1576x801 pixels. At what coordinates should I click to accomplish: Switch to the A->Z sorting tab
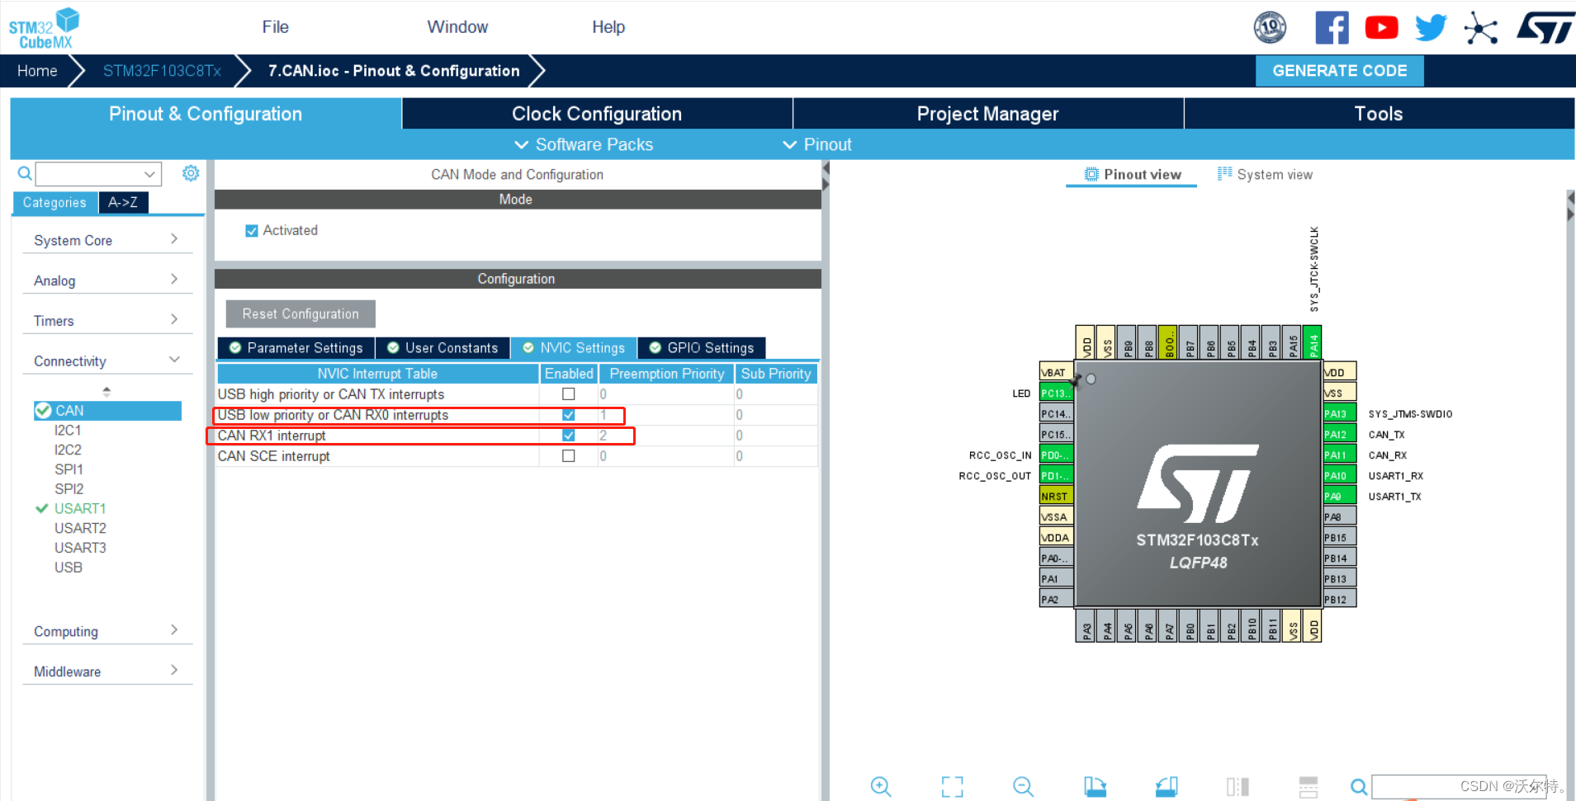tap(123, 202)
